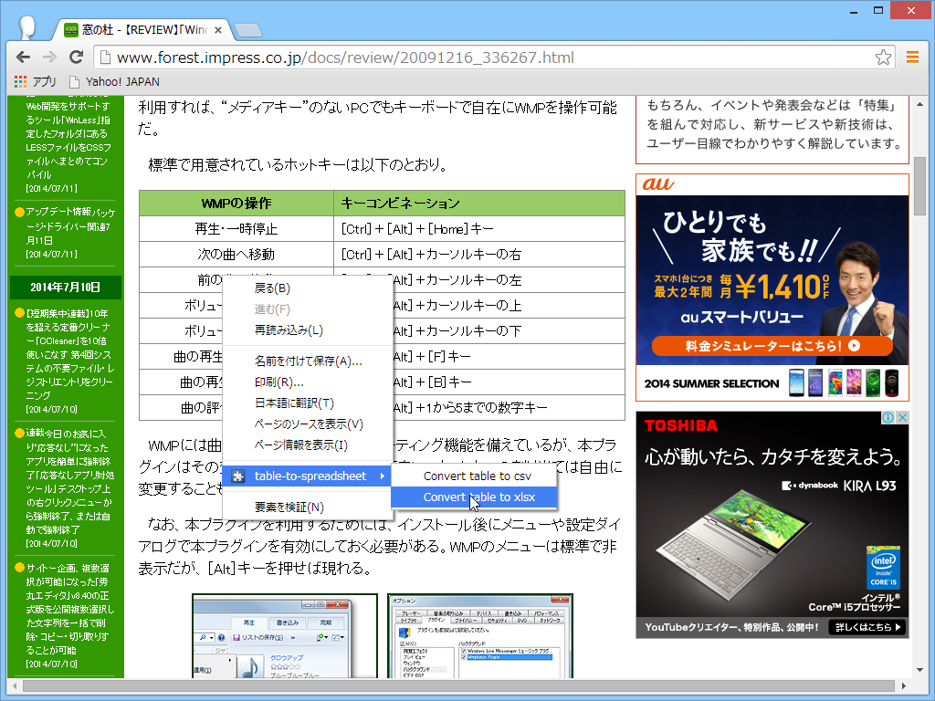Click the bookmark star in the address bar
Screen dimensions: 935x701
click(x=883, y=57)
